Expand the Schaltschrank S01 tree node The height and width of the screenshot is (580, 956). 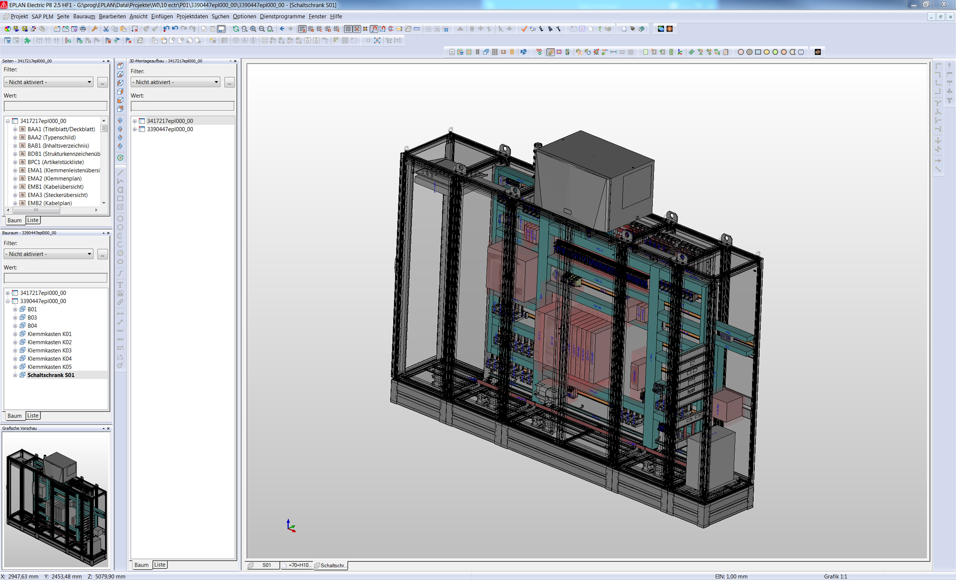coord(15,375)
